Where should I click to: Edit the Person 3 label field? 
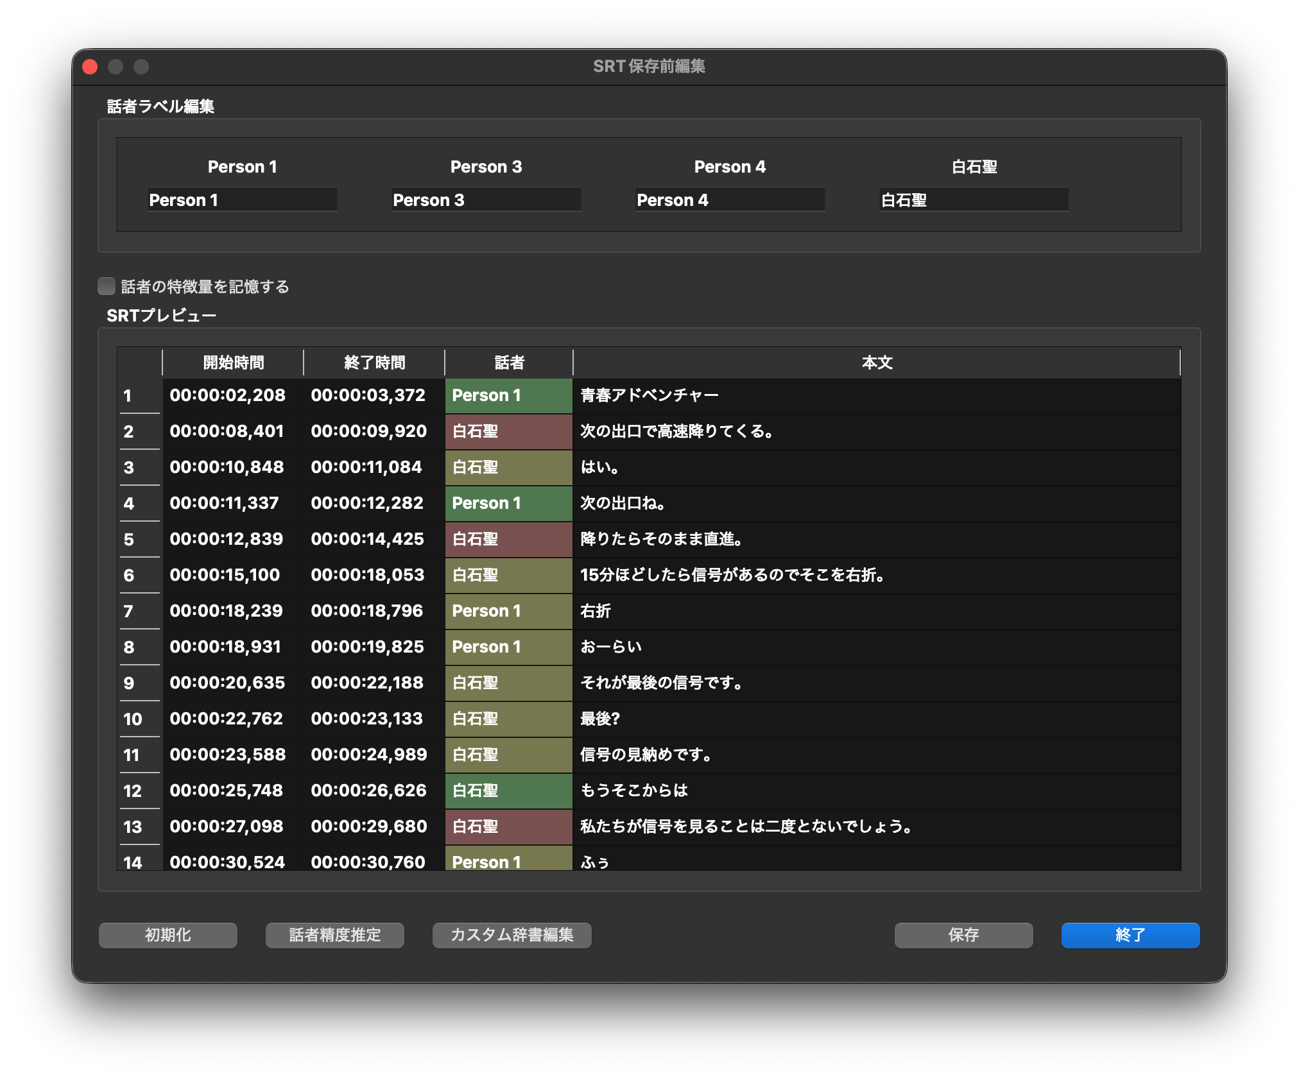coord(486,200)
